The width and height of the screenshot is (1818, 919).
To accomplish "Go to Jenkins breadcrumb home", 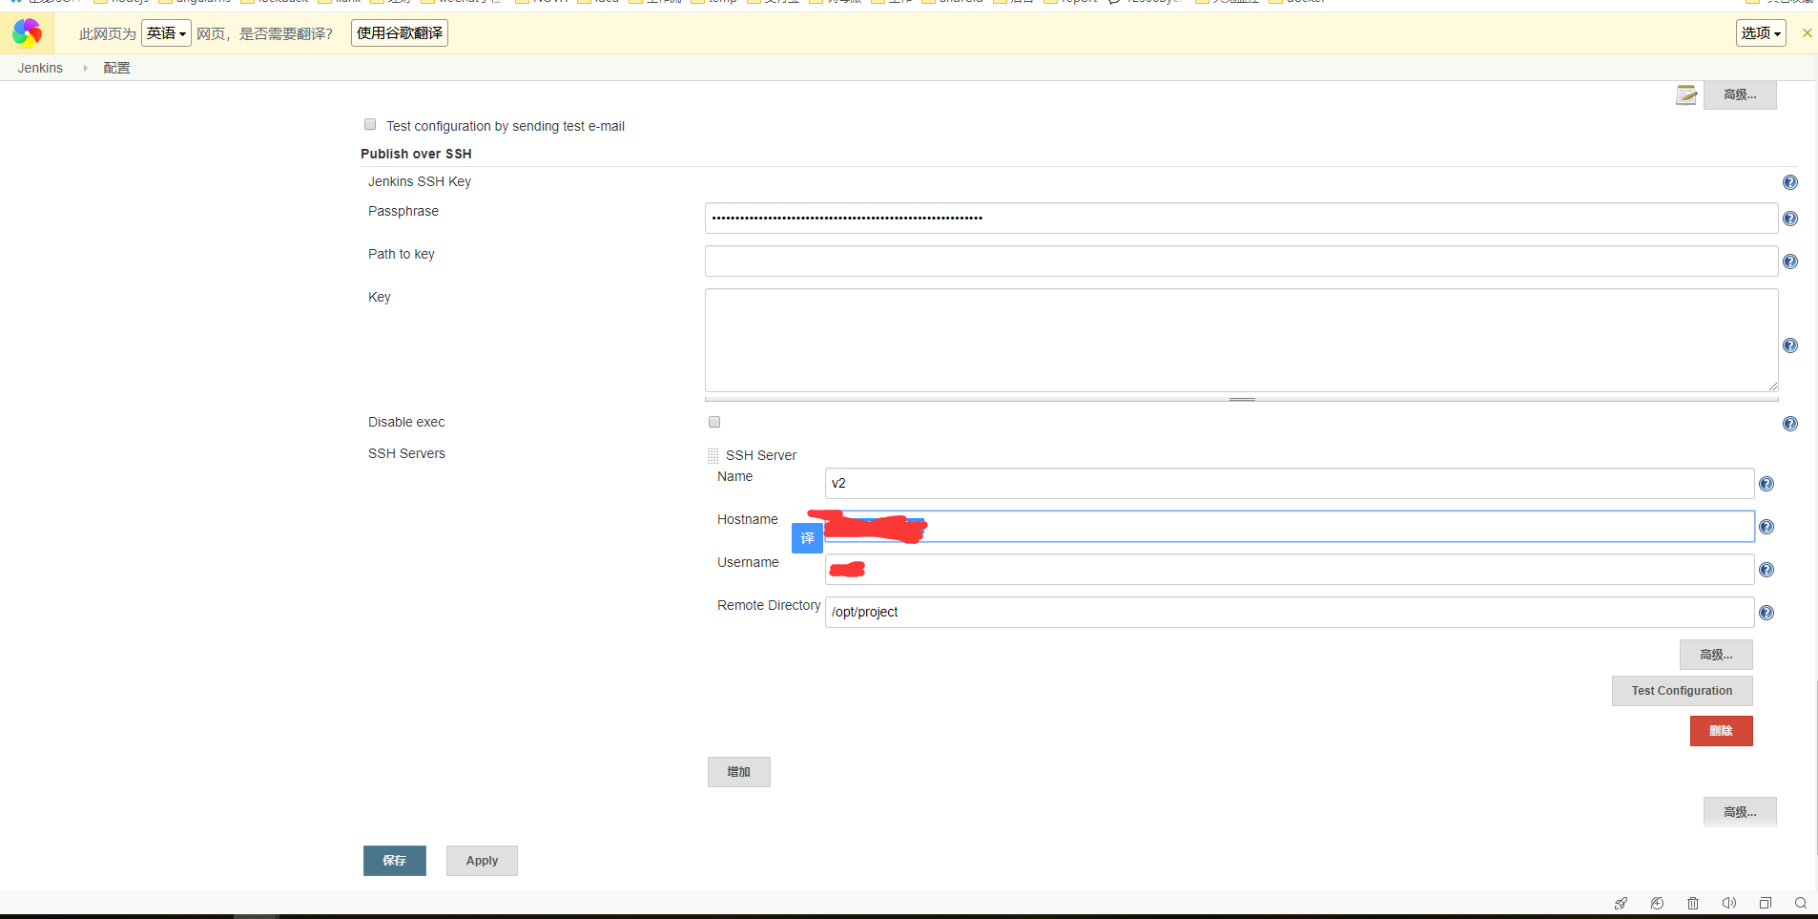I will [40, 68].
